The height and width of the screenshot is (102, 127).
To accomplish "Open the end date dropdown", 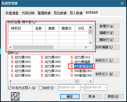I will coord(105,88).
